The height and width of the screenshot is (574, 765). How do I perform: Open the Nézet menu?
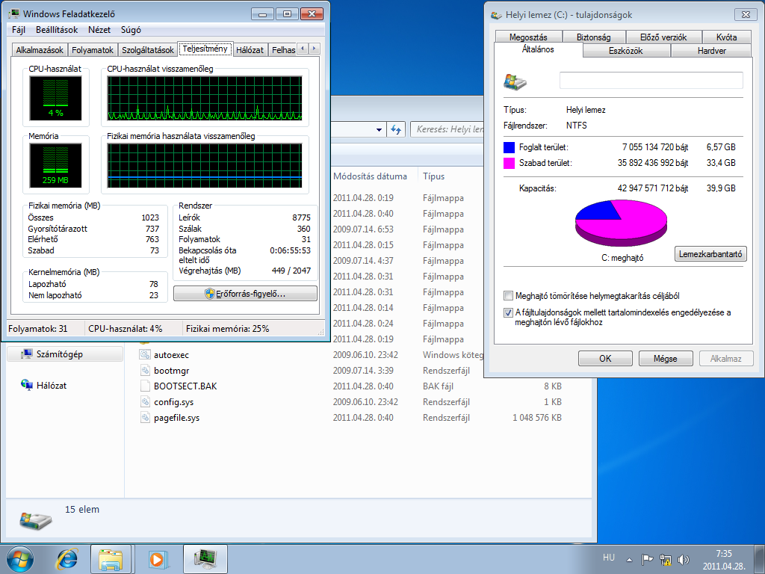pyautogui.click(x=99, y=30)
